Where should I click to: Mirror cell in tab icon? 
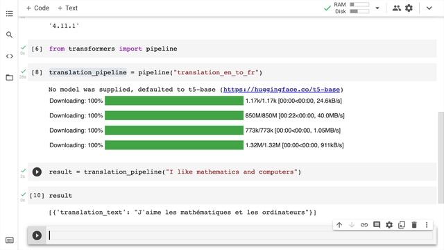[402, 225]
